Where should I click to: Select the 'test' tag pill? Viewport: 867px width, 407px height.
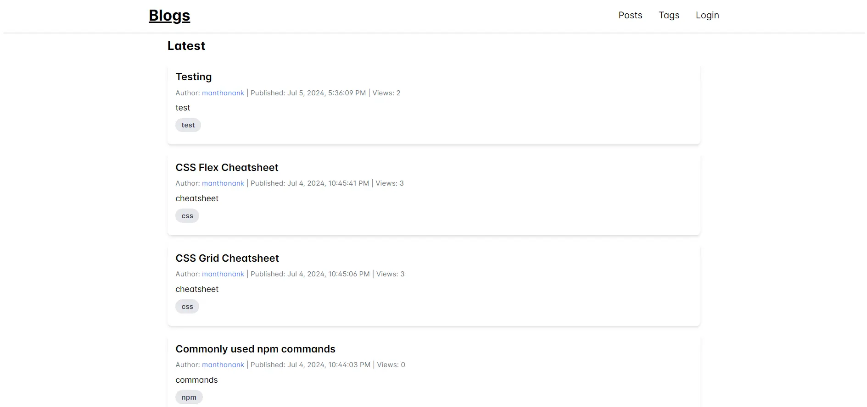188,125
